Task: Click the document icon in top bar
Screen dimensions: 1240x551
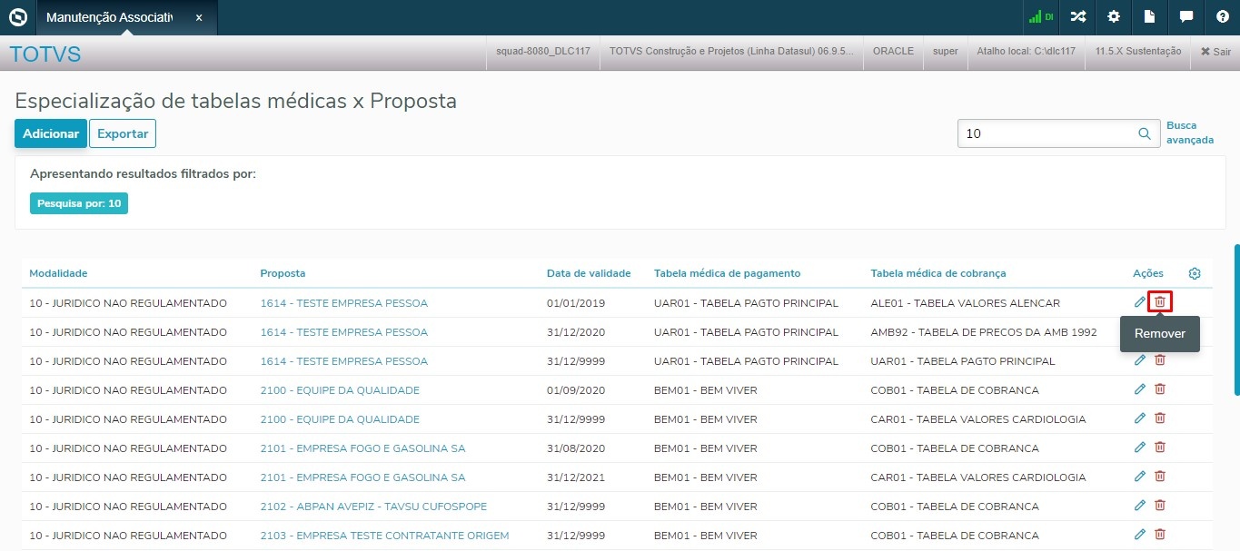Action: [x=1149, y=17]
